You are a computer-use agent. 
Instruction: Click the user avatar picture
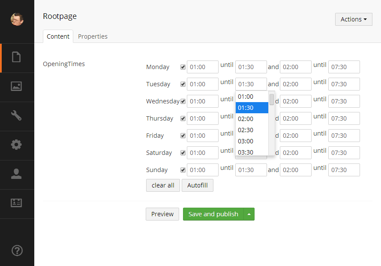17,19
